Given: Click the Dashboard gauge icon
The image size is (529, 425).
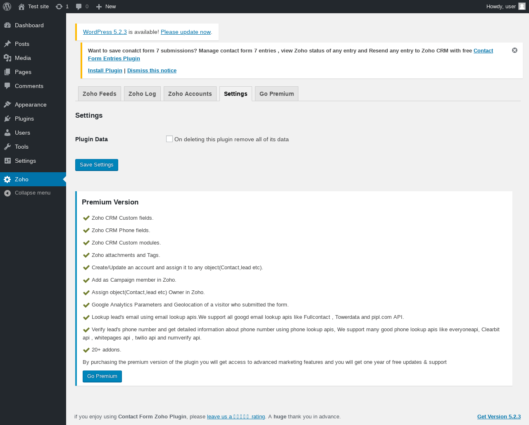Looking at the screenshot, I should (x=7, y=25).
